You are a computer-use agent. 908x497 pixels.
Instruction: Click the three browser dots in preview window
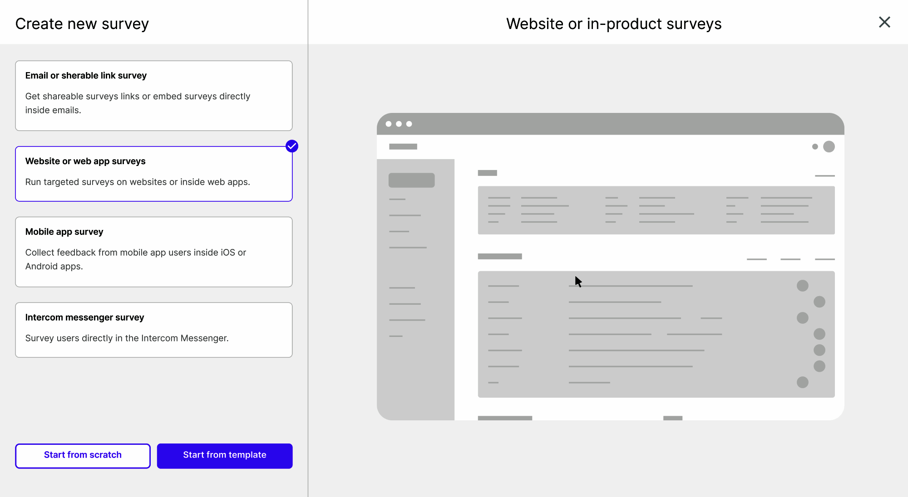[399, 124]
